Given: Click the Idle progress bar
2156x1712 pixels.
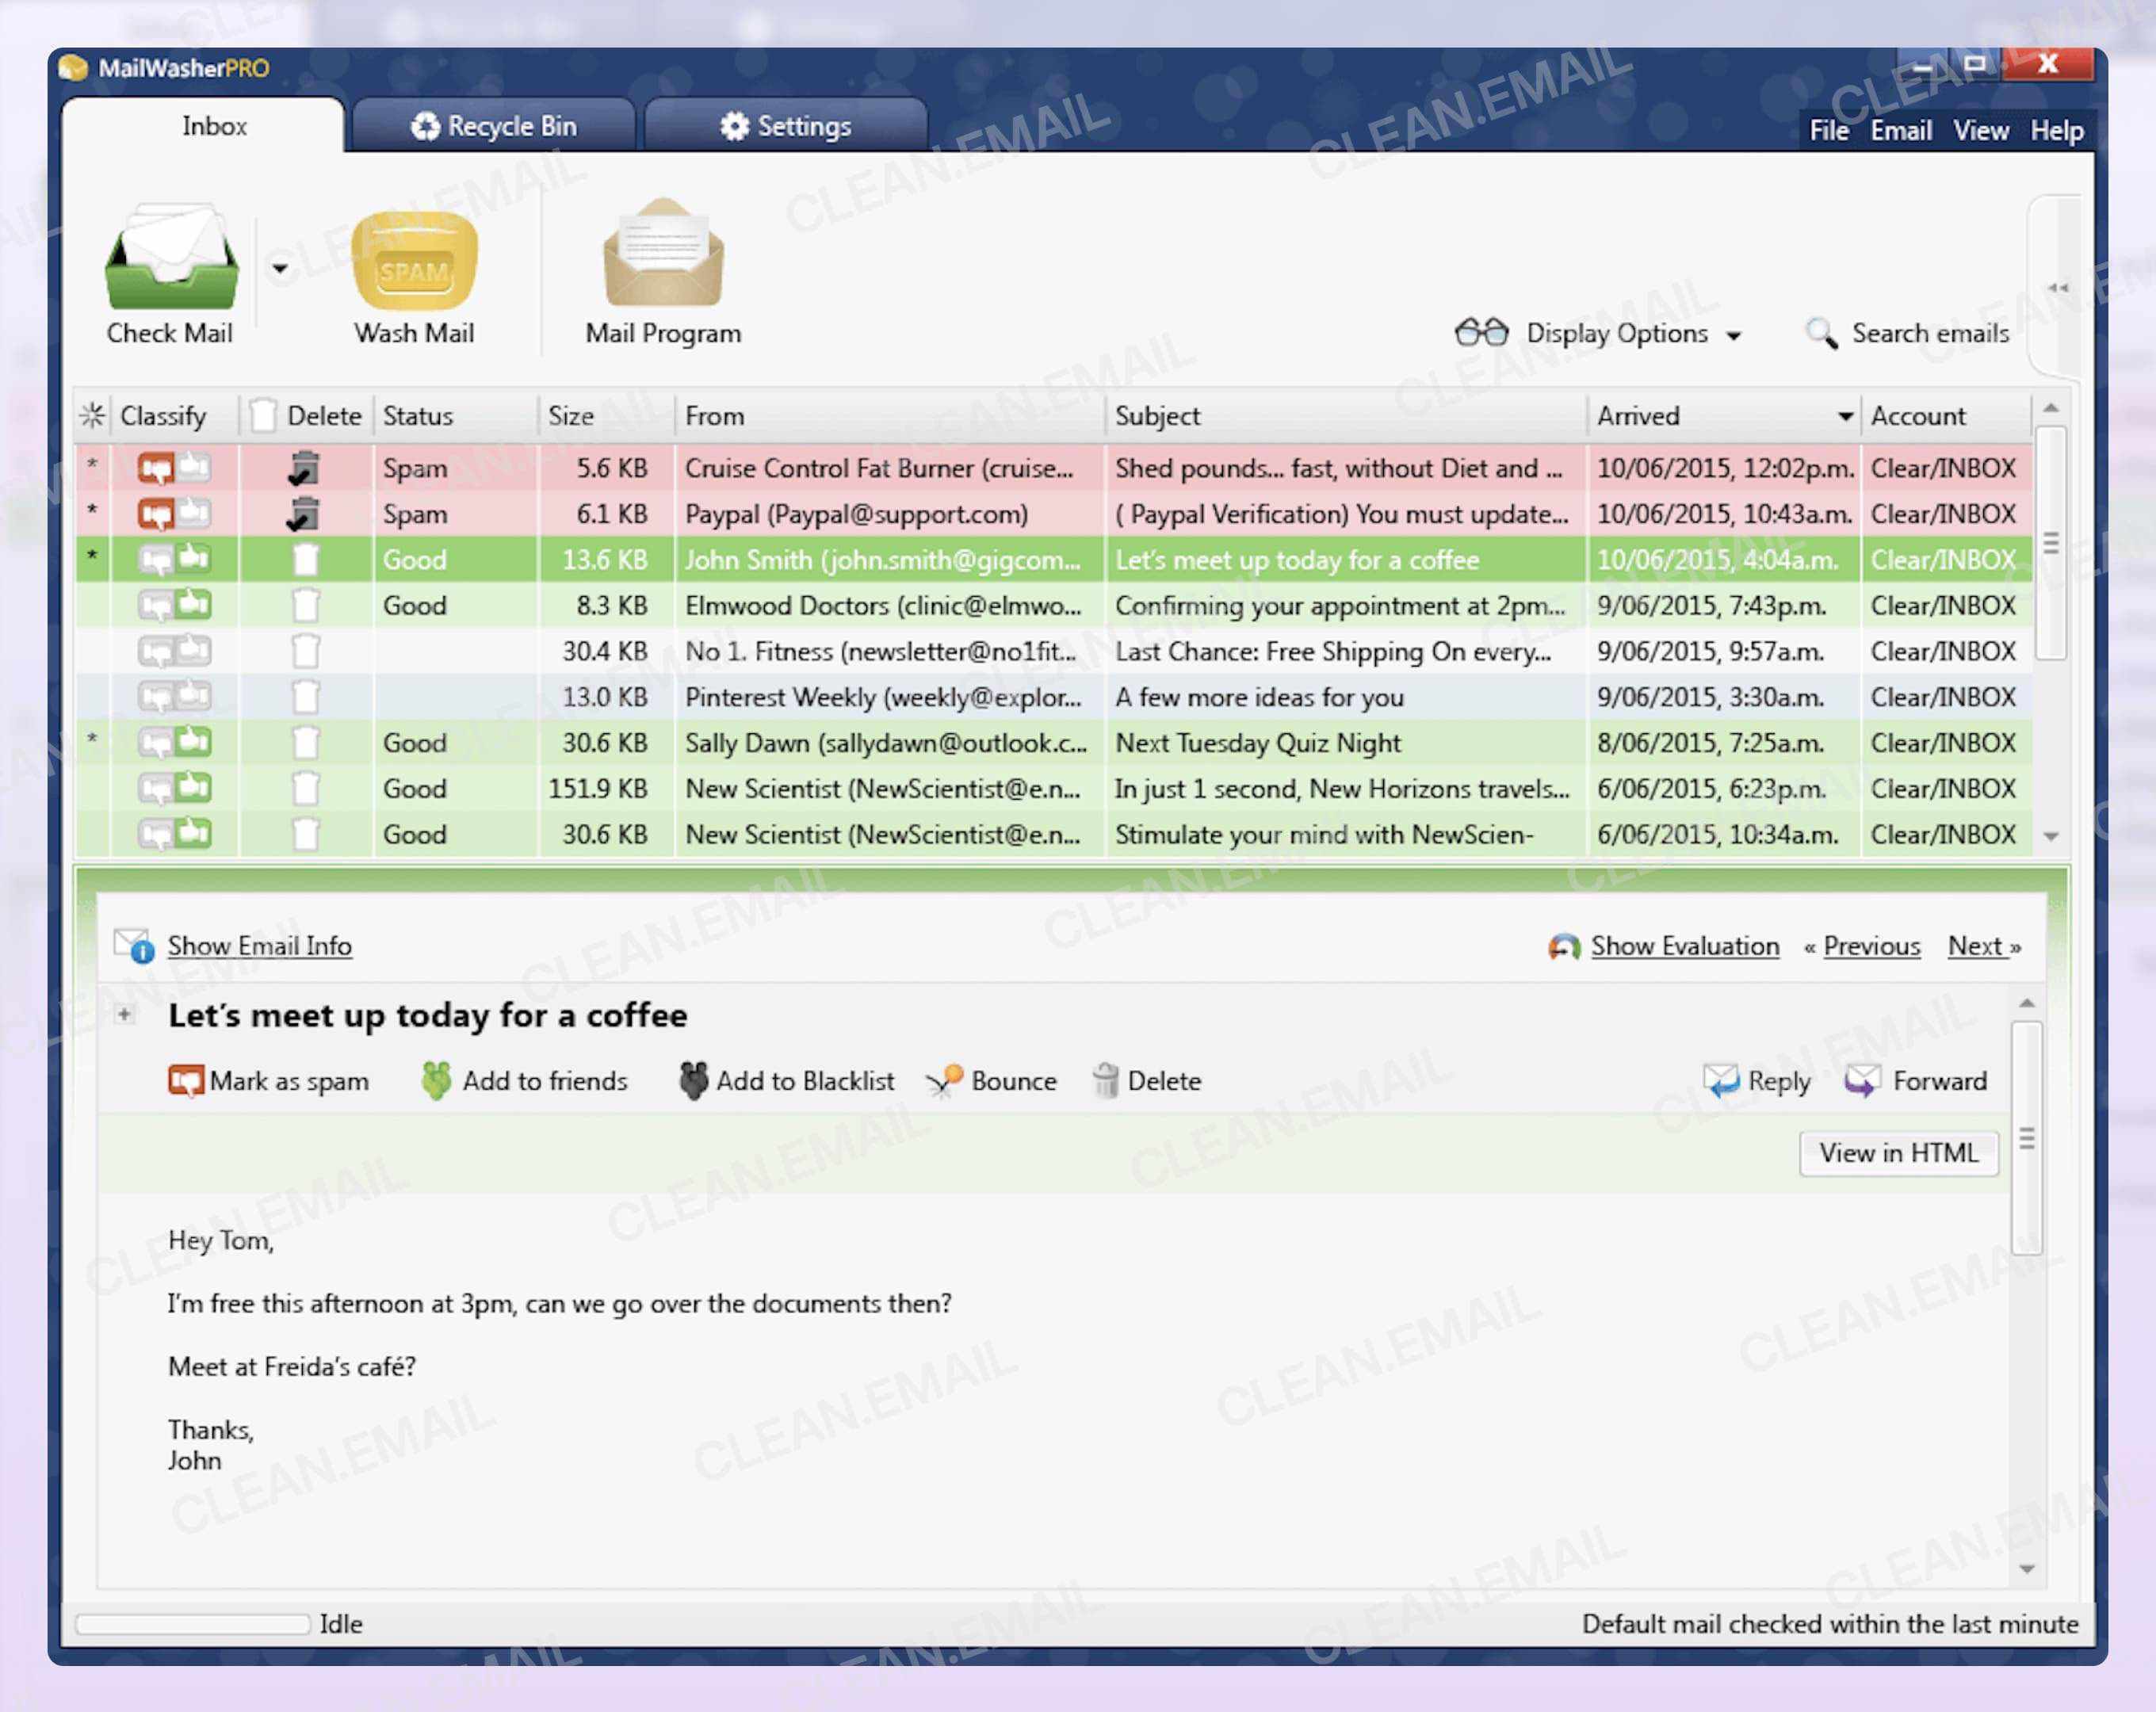Looking at the screenshot, I should point(193,1623).
